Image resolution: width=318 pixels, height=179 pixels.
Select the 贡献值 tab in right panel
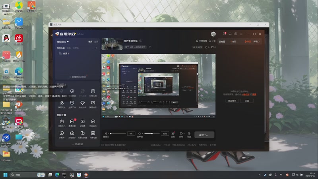pos(222,42)
